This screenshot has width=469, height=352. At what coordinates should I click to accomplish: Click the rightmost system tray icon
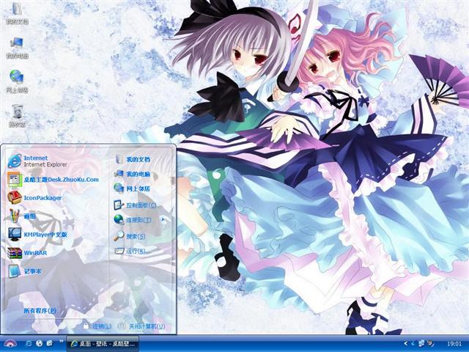[x=431, y=343]
